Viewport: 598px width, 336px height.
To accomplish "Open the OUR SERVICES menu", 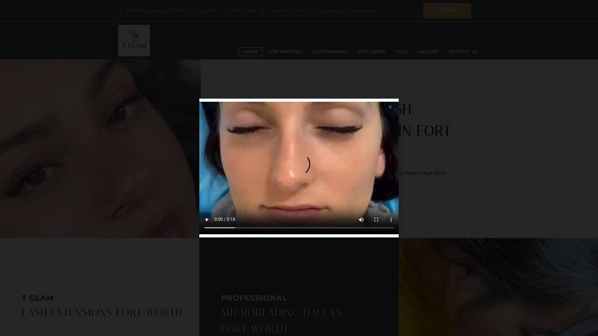I will click(x=285, y=51).
